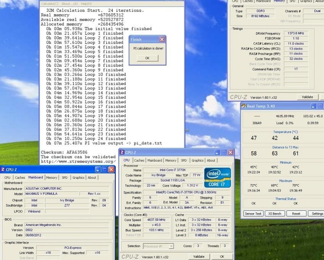This screenshot has height=260, width=324.
Task: Click the memory size 8192 MBytes value
Action: click(x=260, y=16)
